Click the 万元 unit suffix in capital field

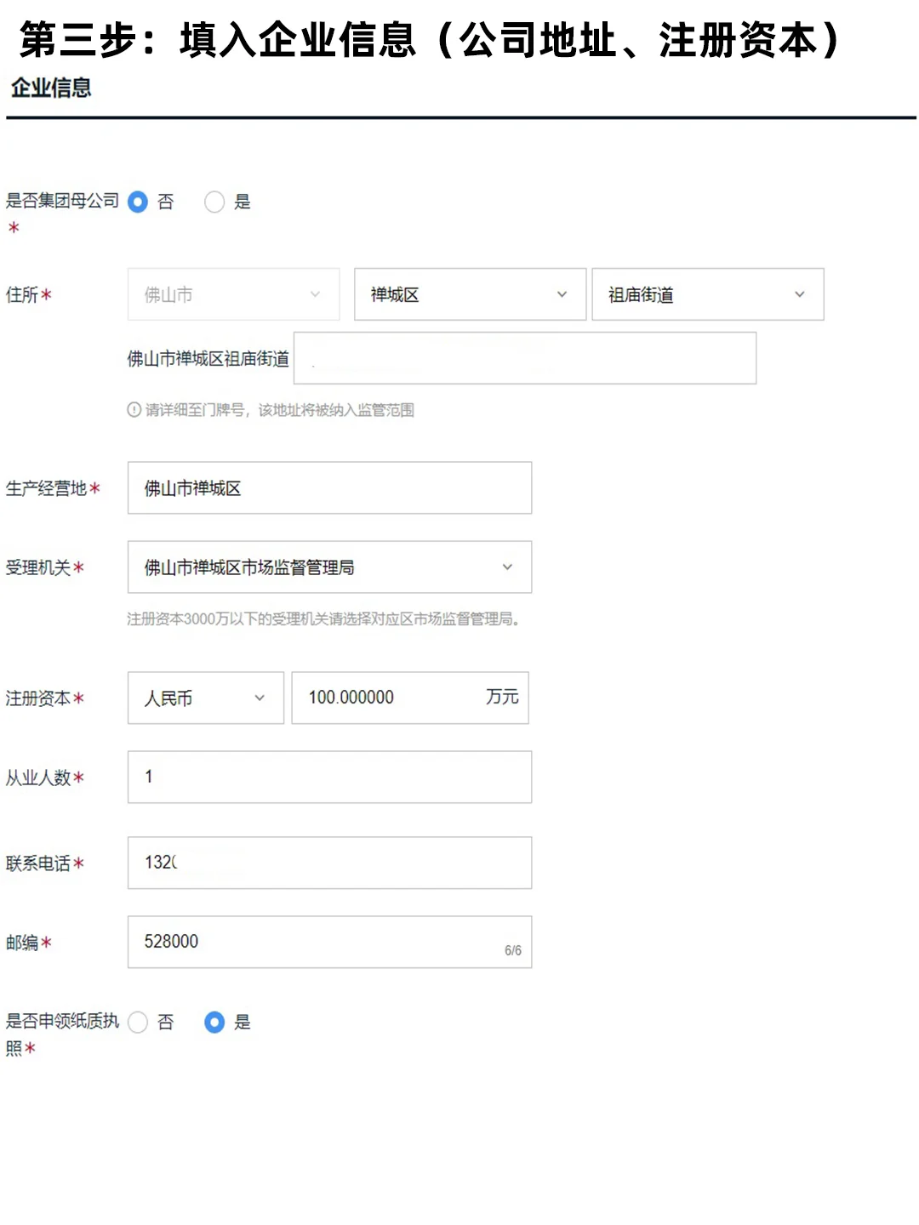click(x=502, y=698)
